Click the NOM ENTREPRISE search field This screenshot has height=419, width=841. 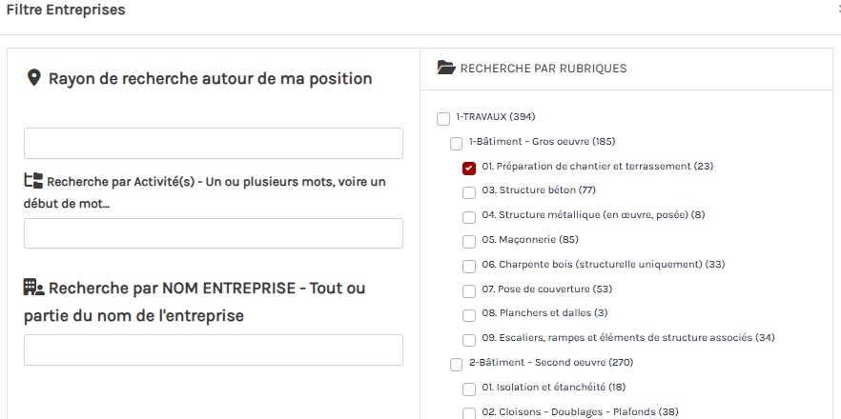(x=214, y=349)
